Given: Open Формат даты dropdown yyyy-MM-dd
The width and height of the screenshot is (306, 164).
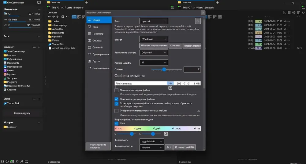Looking at the screenshot, I should (152, 141).
